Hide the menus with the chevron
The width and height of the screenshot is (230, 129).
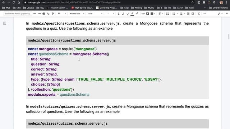coord(227,14)
